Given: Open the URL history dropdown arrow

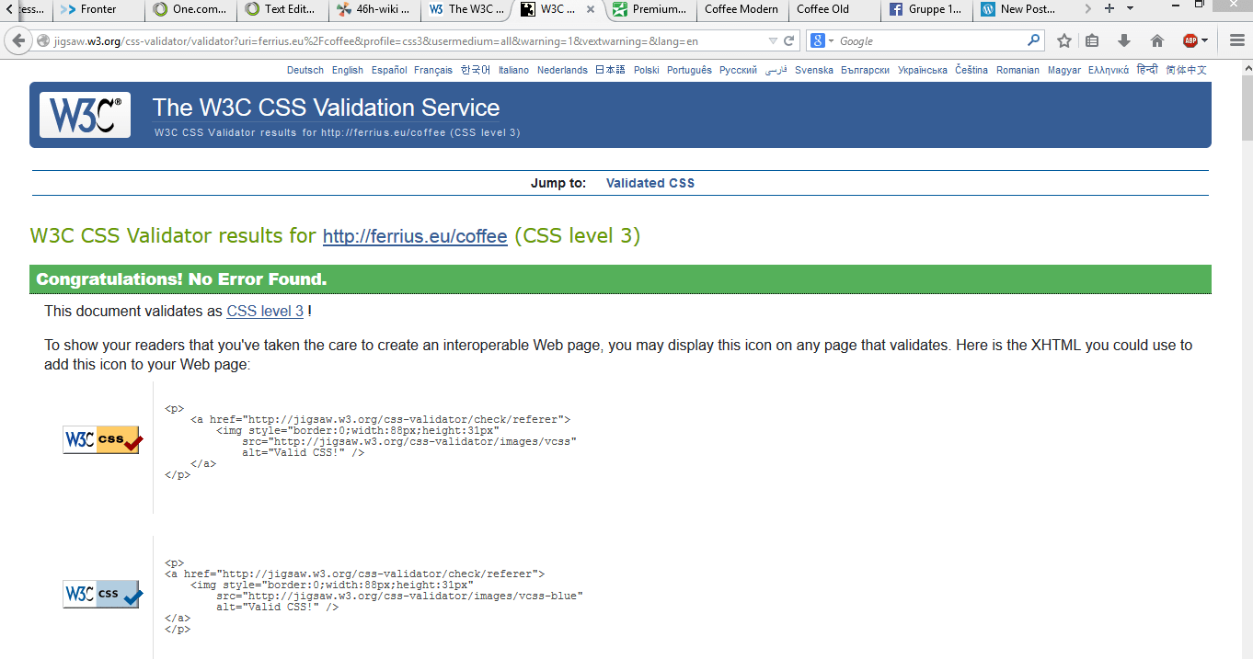Looking at the screenshot, I should point(773,41).
